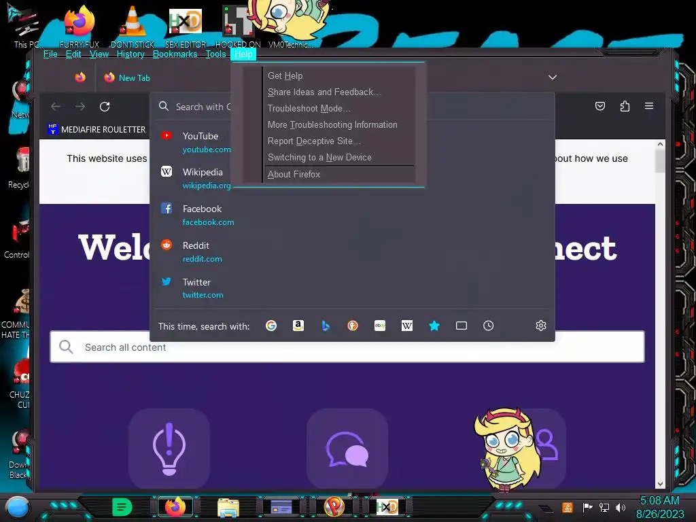Click the page scrollbar up arrow
This screenshot has height=522, width=696.
coord(660,144)
